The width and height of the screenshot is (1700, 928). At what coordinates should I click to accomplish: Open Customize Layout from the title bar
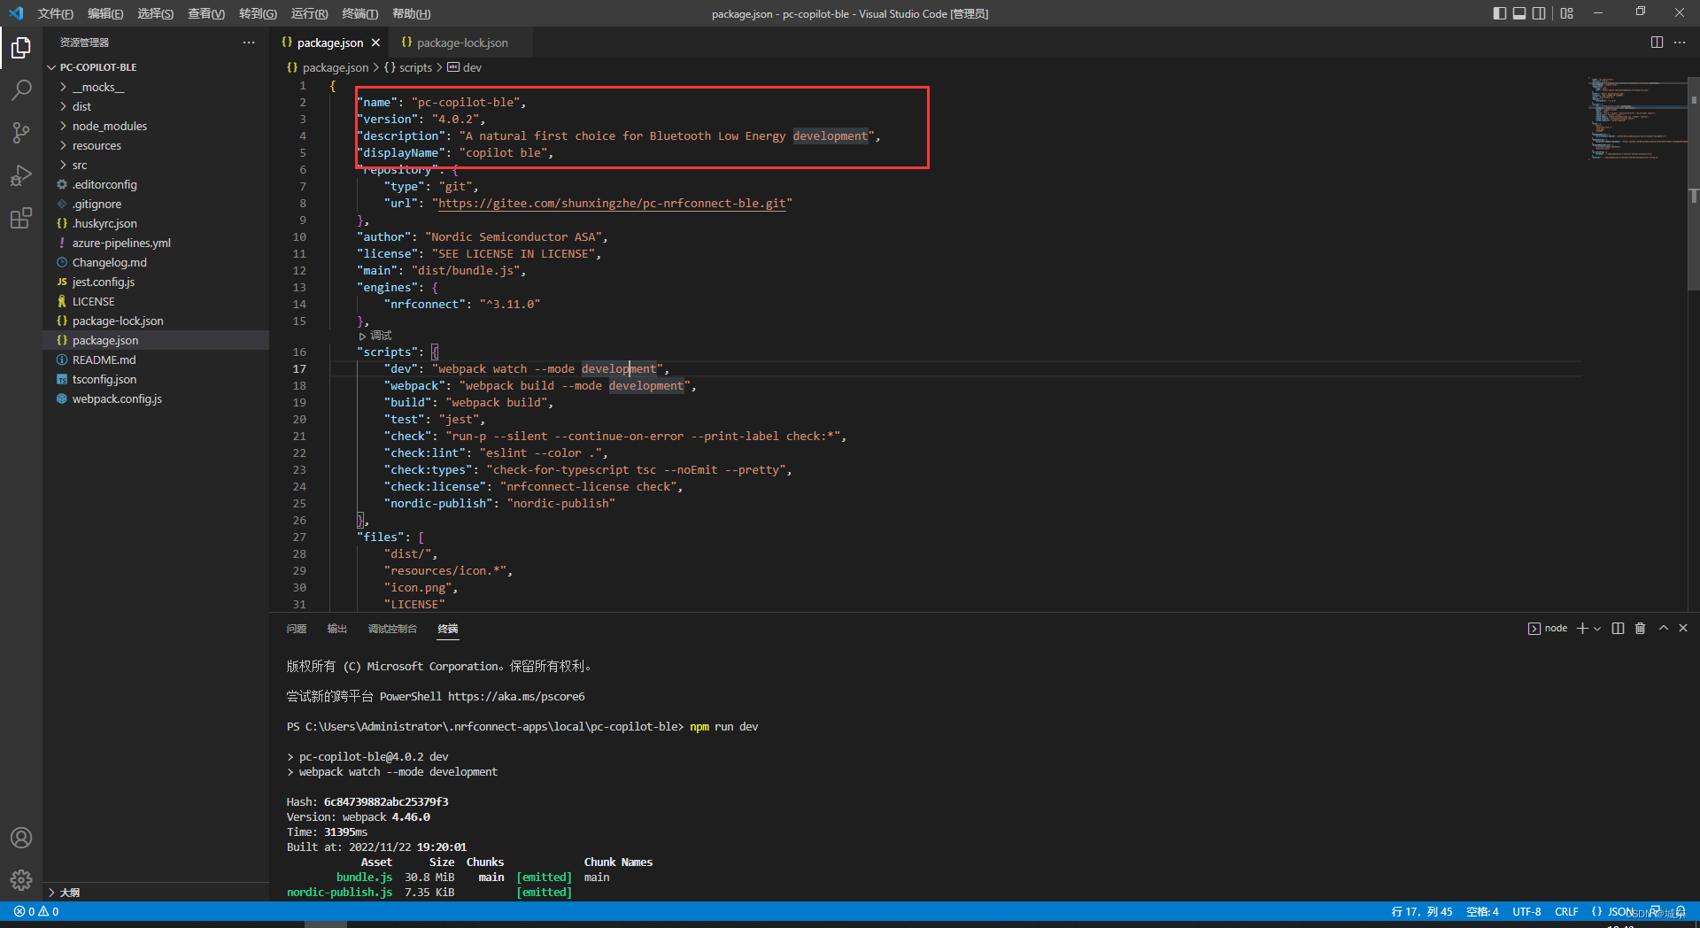pyautogui.click(x=1567, y=13)
